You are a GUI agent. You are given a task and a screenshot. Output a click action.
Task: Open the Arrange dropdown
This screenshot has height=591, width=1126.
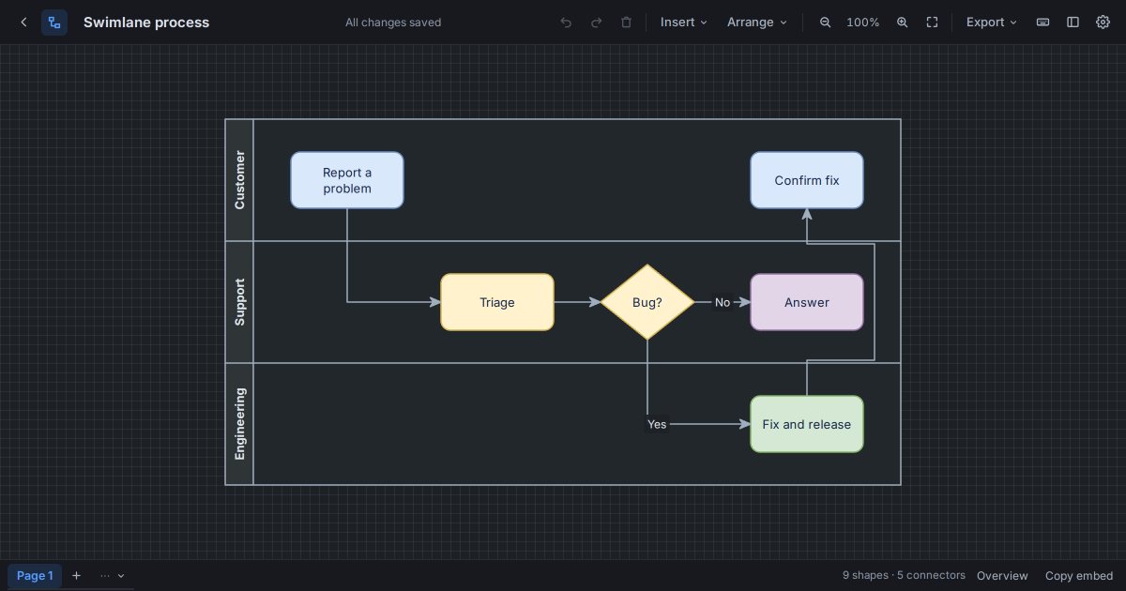tap(757, 23)
